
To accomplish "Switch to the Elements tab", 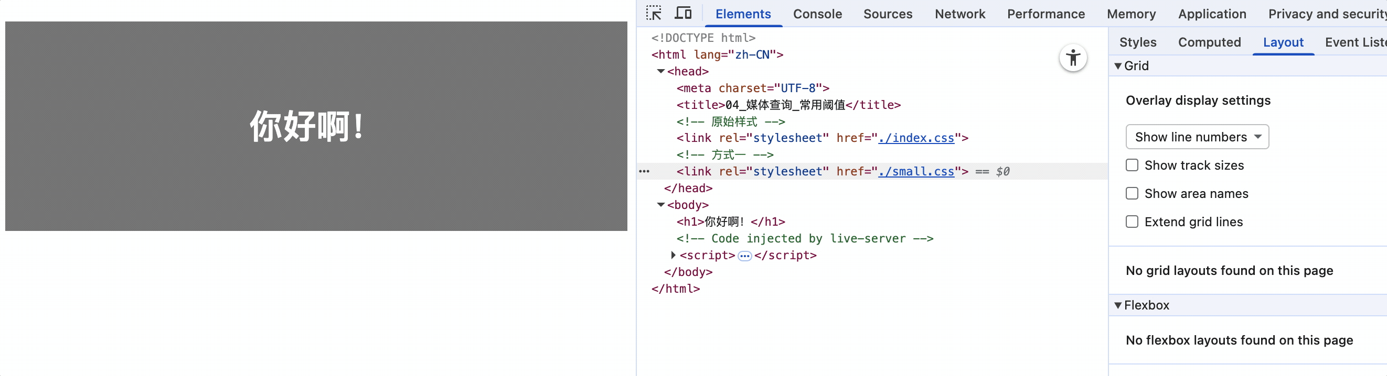I will pyautogui.click(x=742, y=14).
